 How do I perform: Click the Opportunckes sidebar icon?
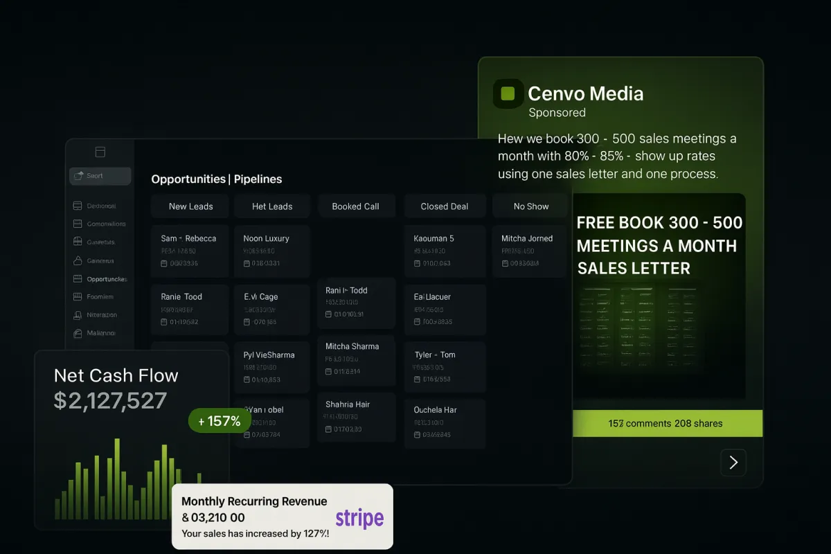coord(78,279)
